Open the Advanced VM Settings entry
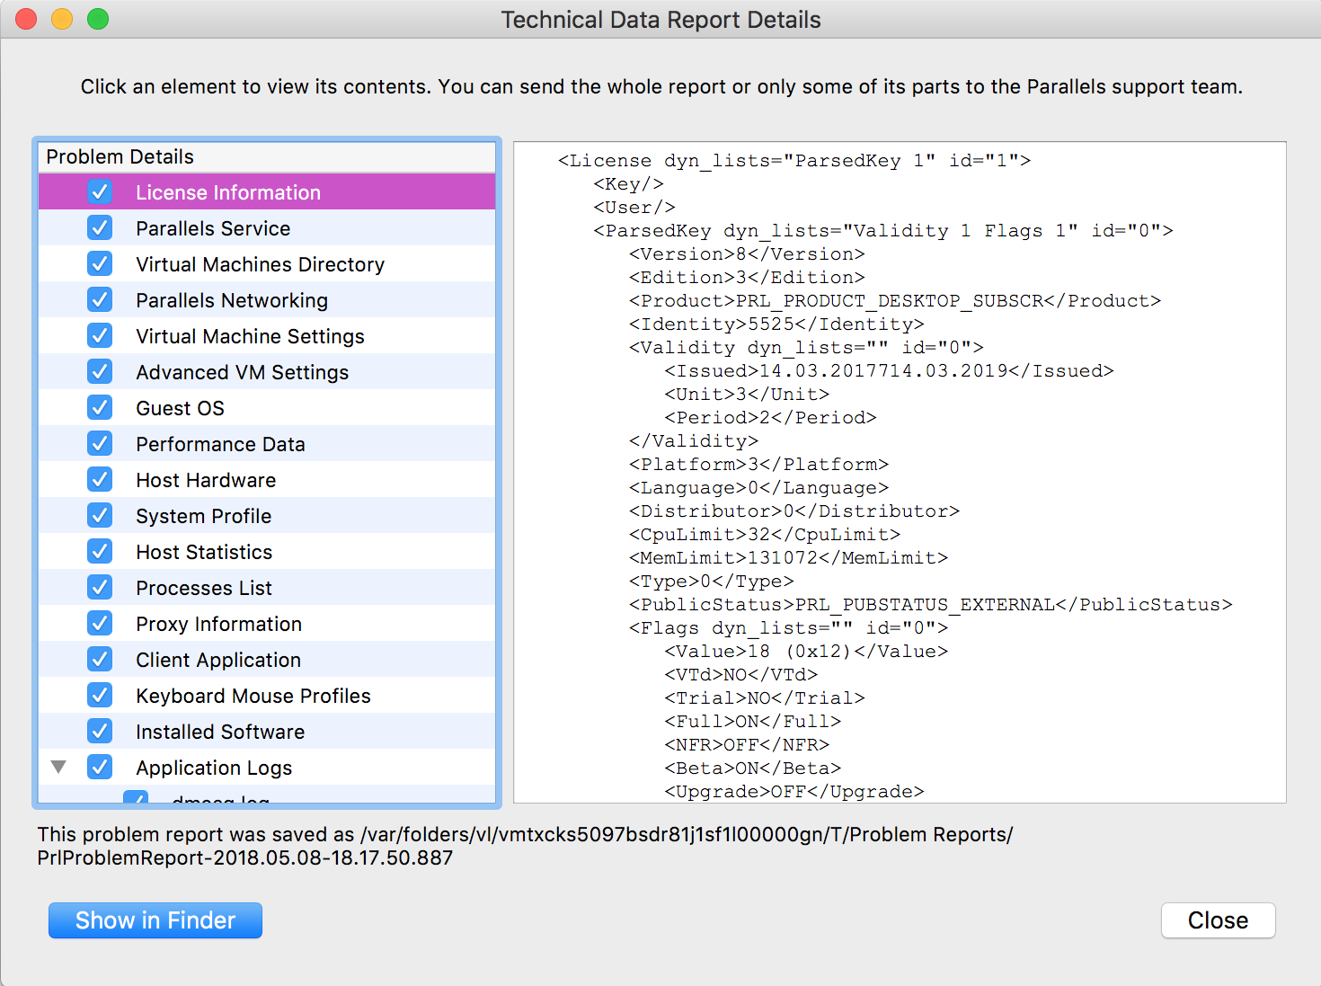The image size is (1321, 986). (242, 372)
